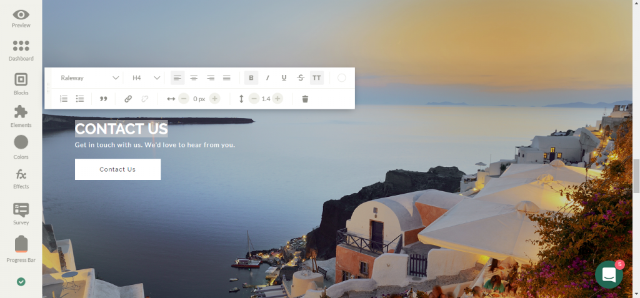The height and width of the screenshot is (298, 640).
Task: Insert a numbered list
Action: click(x=64, y=99)
